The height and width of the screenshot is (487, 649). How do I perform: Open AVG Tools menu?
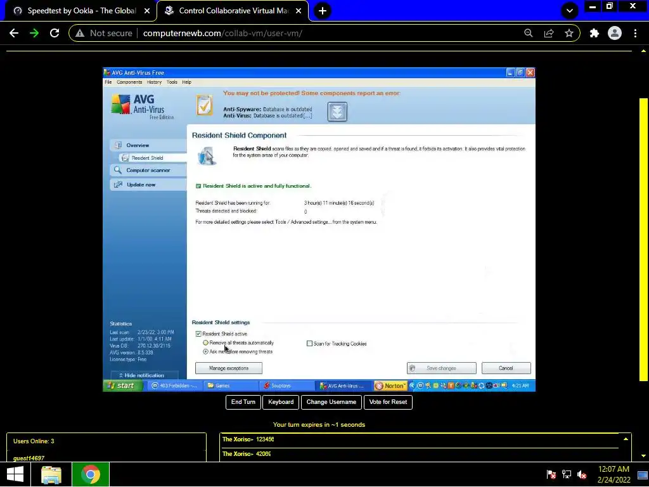click(172, 82)
